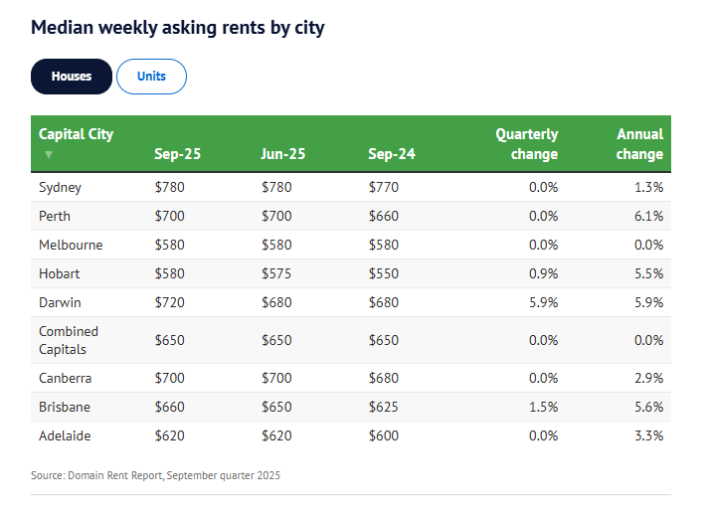Select the Perth row label

pyautogui.click(x=55, y=216)
